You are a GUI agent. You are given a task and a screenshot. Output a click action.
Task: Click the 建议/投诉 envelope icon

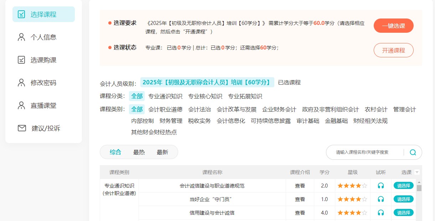coord(22,128)
